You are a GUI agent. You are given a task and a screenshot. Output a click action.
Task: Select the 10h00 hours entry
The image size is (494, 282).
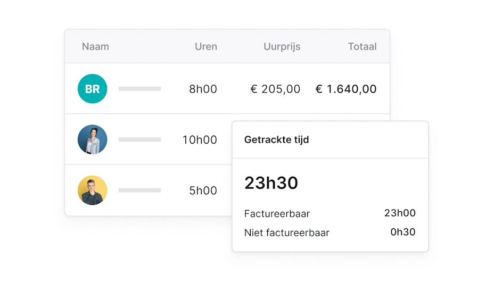[200, 140]
